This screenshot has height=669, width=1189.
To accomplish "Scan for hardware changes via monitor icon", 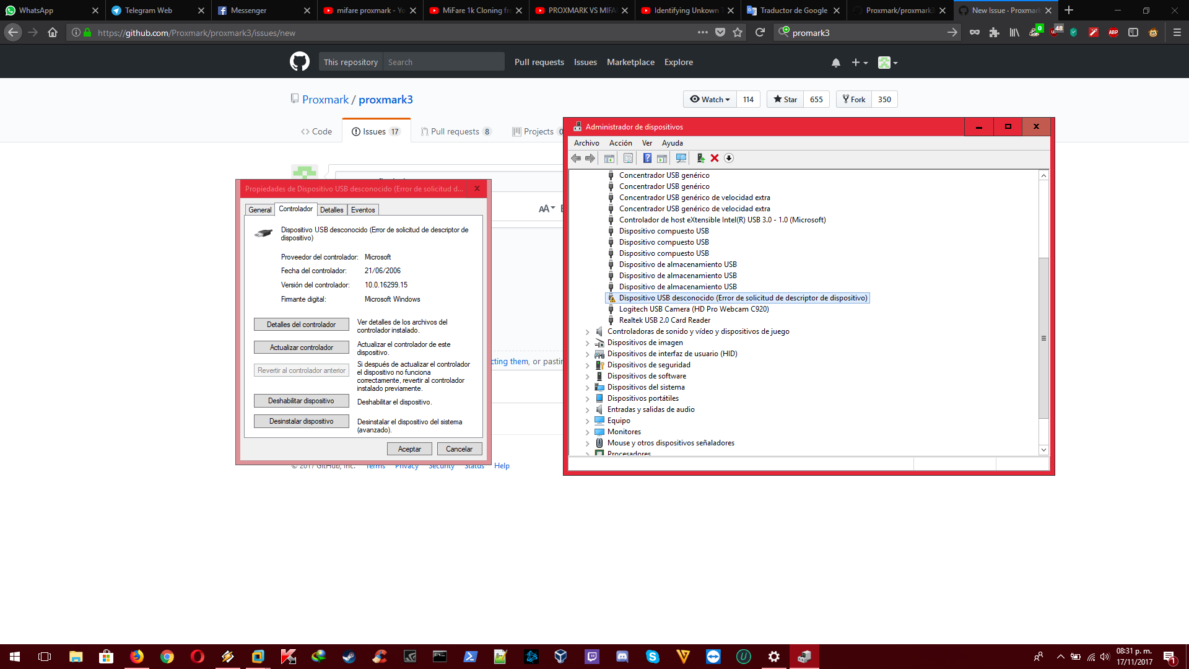I will [681, 159].
